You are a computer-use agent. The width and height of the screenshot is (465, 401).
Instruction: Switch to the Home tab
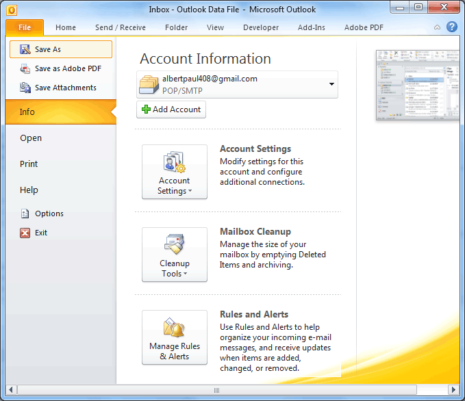(x=66, y=27)
